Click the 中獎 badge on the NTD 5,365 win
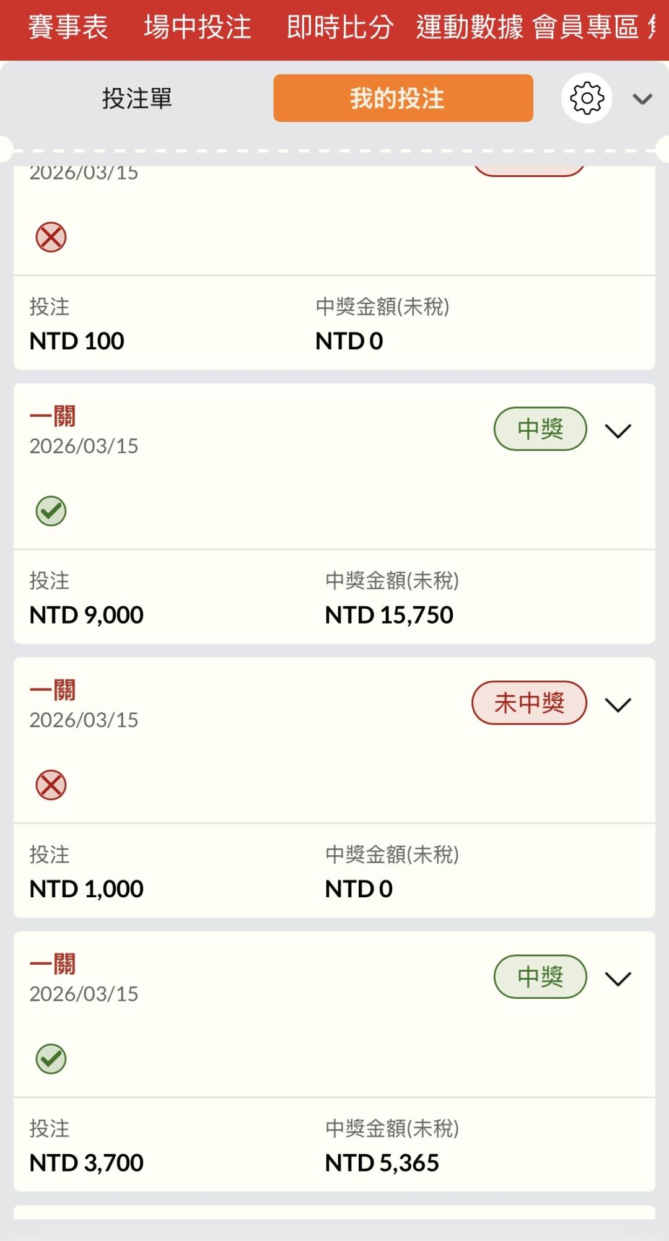Screen dimensions: 669x1241 [x=540, y=977]
